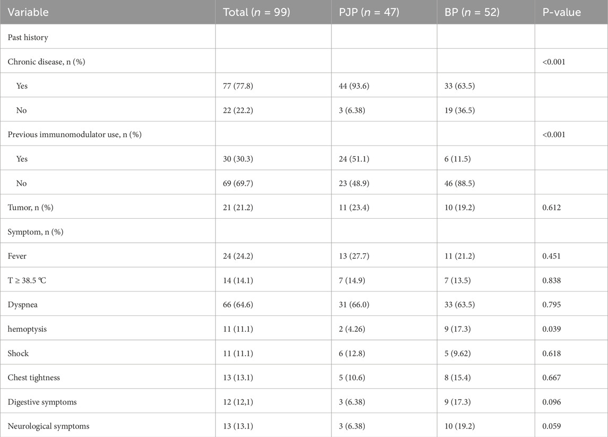Select the Fever row label

(17, 256)
